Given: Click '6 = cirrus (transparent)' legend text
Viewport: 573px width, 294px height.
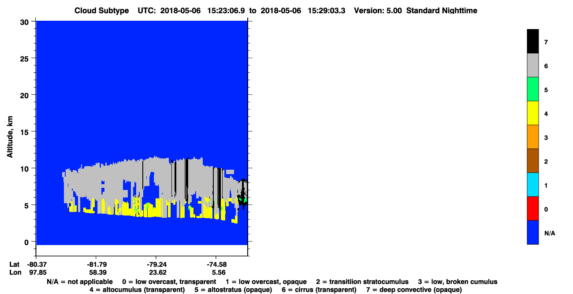Looking at the screenshot, I should 319,290.
